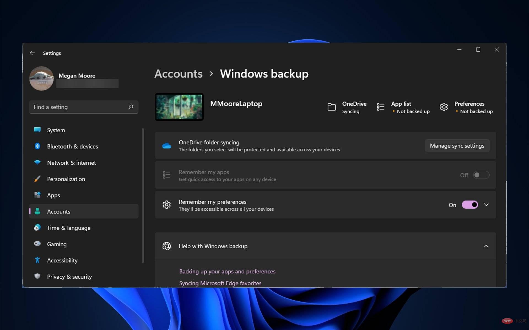This screenshot has height=330, width=529.
Task: Collapse Help with Windows backup section
Action: click(x=486, y=246)
